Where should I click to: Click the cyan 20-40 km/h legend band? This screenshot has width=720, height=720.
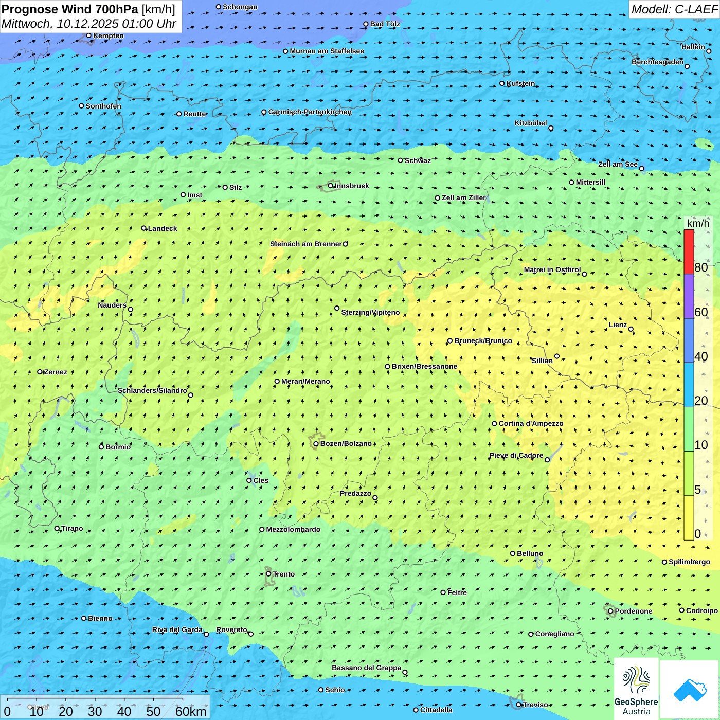(689, 385)
